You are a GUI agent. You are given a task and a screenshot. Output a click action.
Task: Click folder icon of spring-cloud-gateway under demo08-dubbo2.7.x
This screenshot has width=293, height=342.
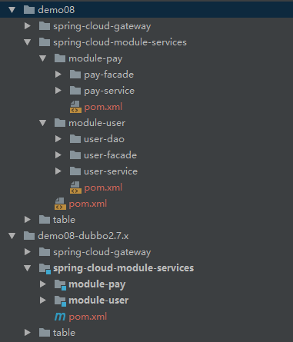tap(45, 252)
